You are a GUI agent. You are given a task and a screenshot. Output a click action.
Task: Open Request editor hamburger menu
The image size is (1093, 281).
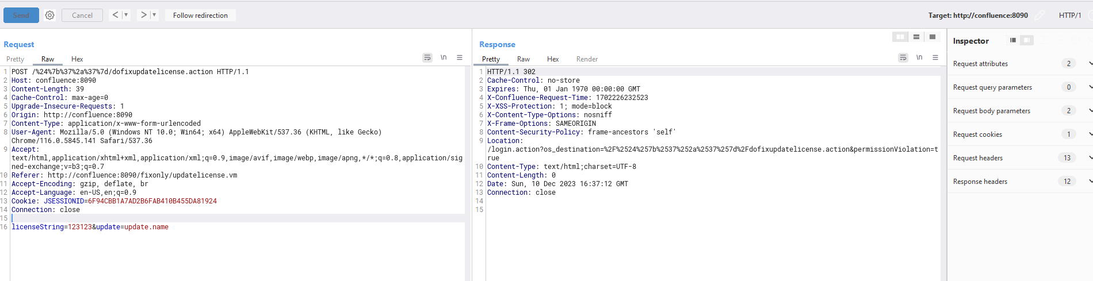pos(460,57)
